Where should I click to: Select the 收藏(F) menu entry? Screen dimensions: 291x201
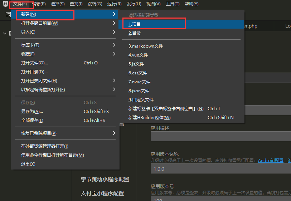coord(64,54)
